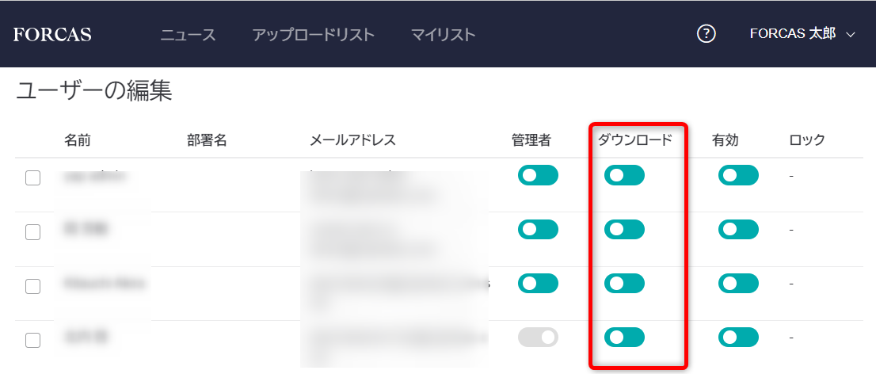
Task: Check the first user row checkbox
Action: 32,178
